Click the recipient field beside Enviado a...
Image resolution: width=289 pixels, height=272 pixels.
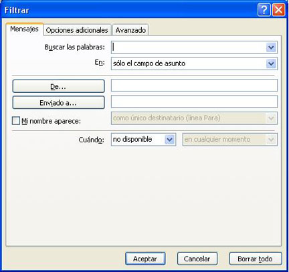pyautogui.click(x=194, y=102)
